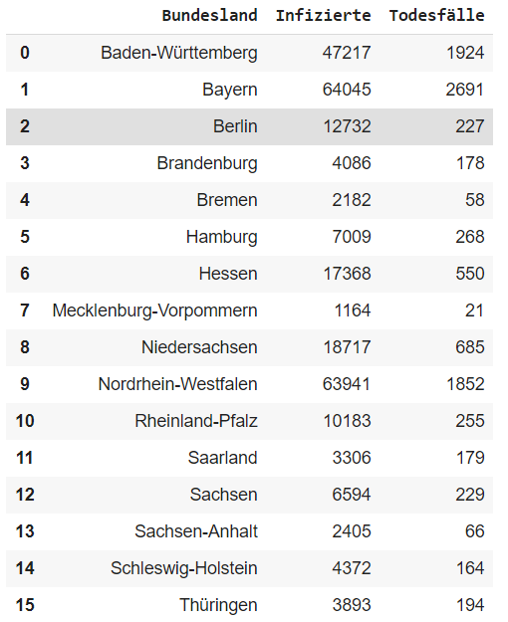
Task: Click Bremen's infected value 2182
Action: [351, 200]
